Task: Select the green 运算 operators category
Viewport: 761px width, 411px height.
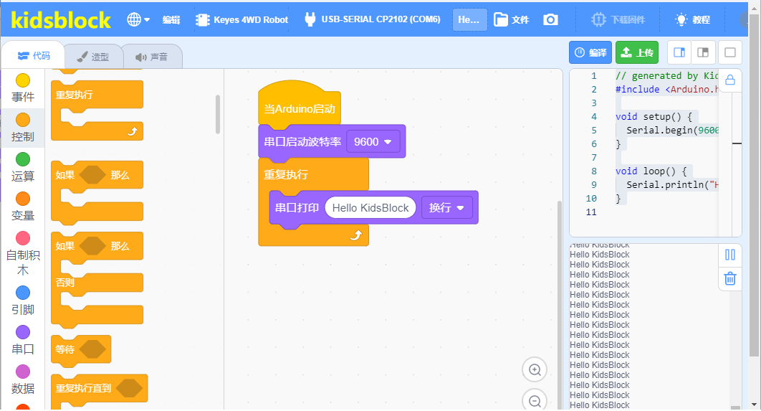Action: click(x=23, y=166)
